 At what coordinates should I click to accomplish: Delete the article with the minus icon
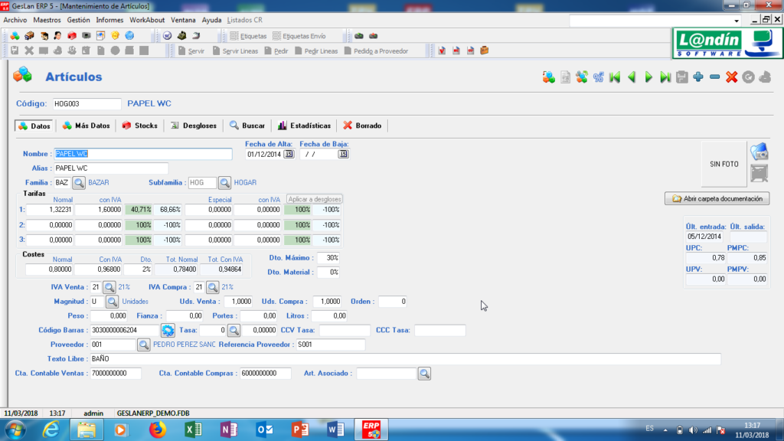pyautogui.click(x=714, y=77)
